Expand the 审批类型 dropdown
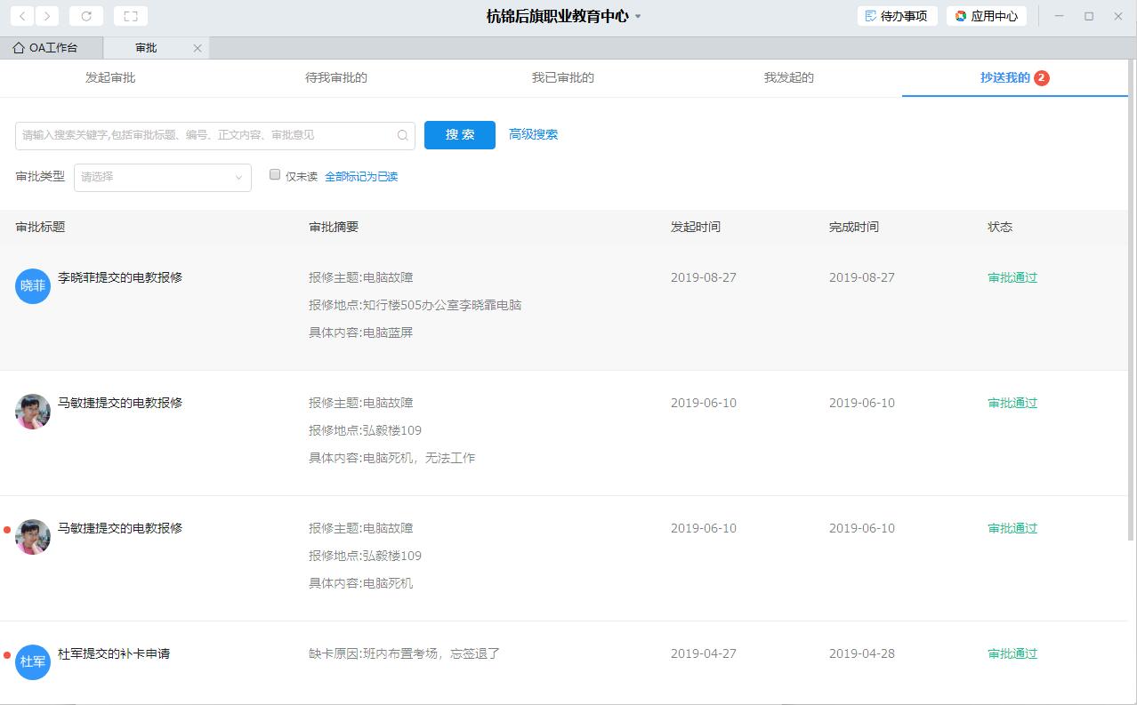The image size is (1137, 705). 162,177
